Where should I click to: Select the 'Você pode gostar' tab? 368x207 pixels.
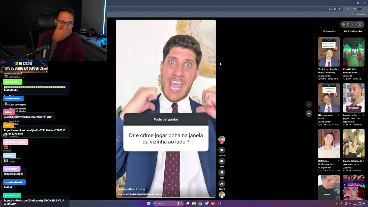(x=353, y=31)
